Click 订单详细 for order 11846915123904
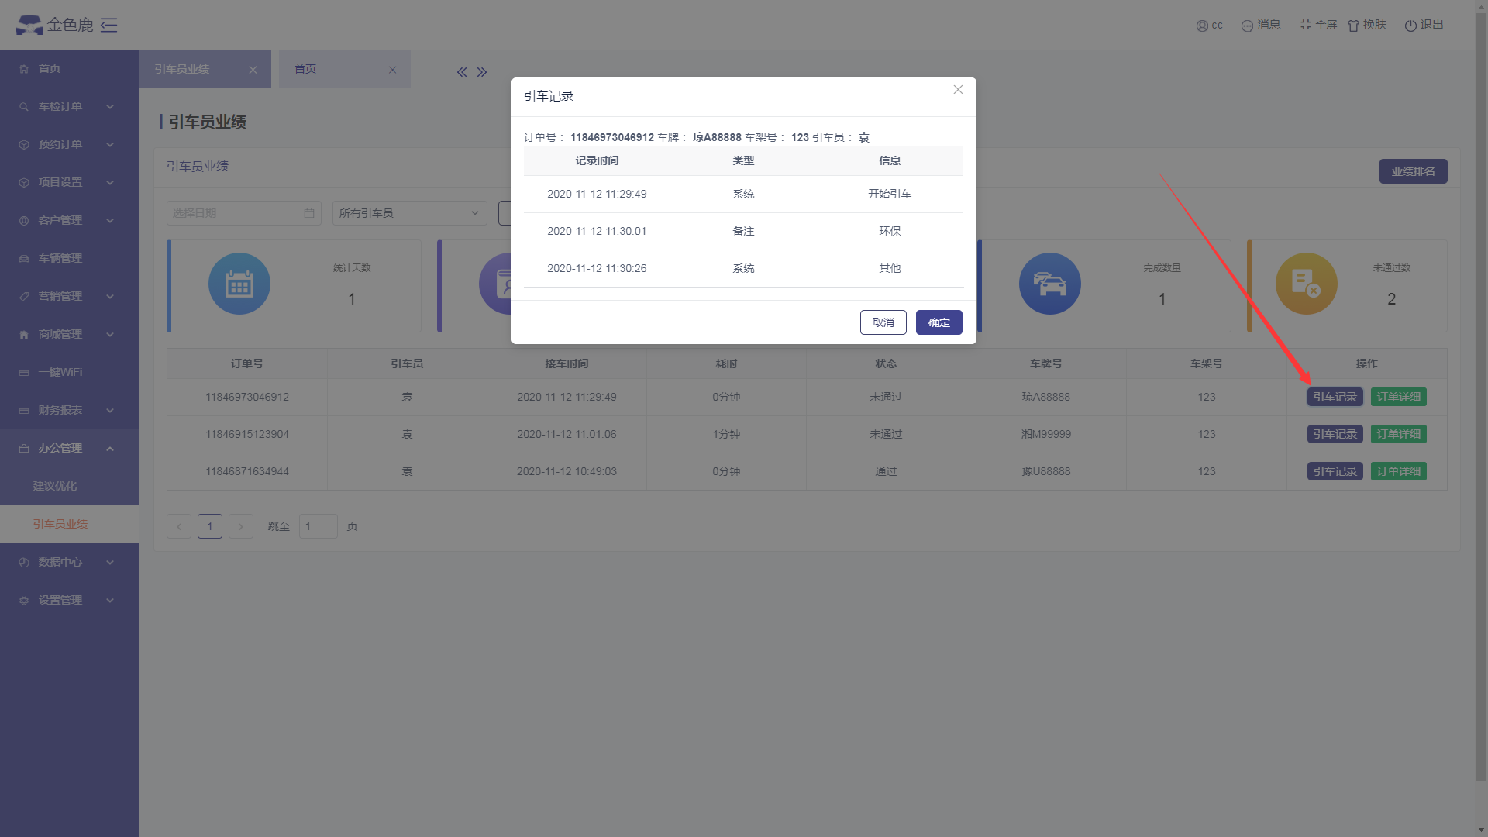1488x837 pixels. click(1398, 435)
